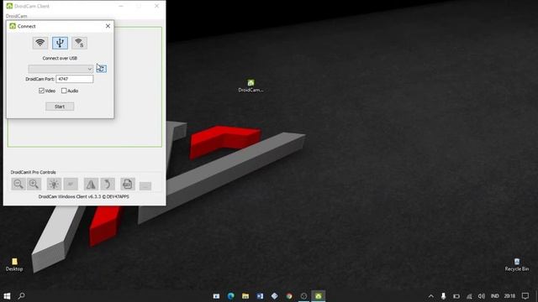Click the save JPG snapshot control
The height and width of the screenshot is (302, 538).
[x=127, y=185]
